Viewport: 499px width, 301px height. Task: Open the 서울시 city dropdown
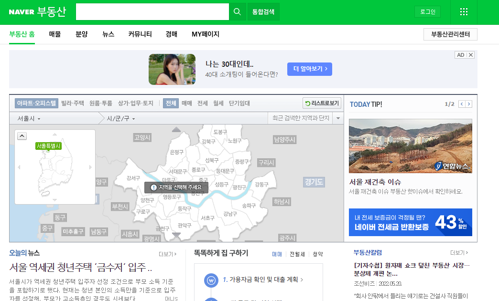coord(29,119)
